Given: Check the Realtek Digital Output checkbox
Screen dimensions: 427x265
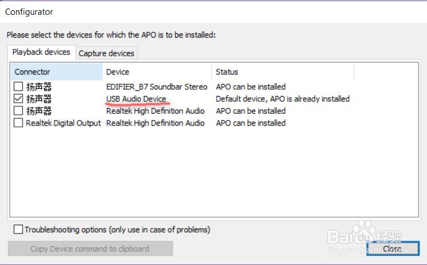Looking at the screenshot, I should (x=18, y=123).
